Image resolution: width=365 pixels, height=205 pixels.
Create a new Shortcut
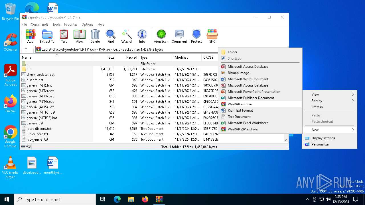(x=260, y=58)
